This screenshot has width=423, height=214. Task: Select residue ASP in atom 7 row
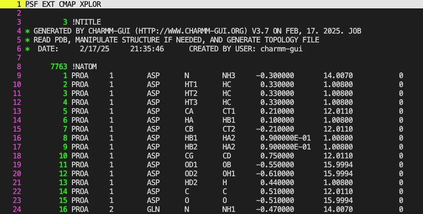point(153,129)
